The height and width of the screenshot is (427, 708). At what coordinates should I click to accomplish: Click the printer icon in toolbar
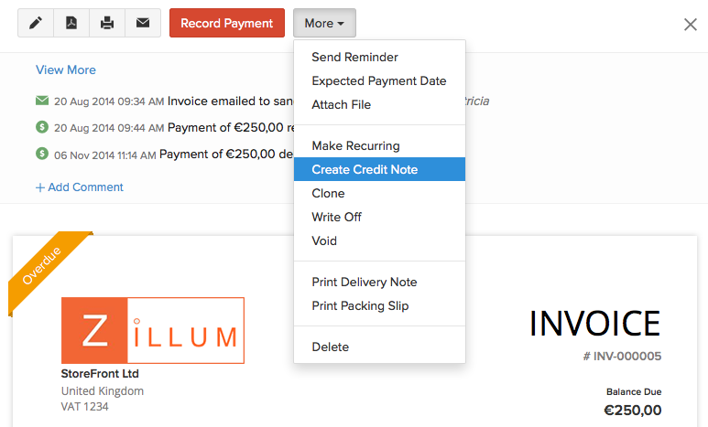[x=107, y=23]
